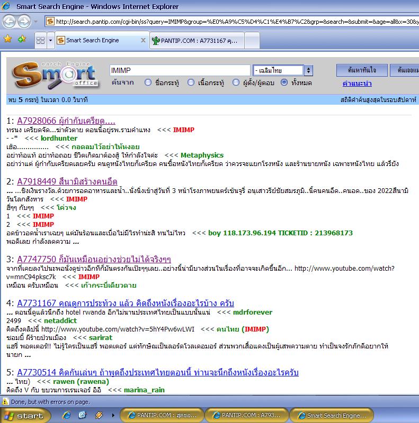This screenshot has height=423, width=419.
Task: Open the Windows start button
Action: pos(25,416)
